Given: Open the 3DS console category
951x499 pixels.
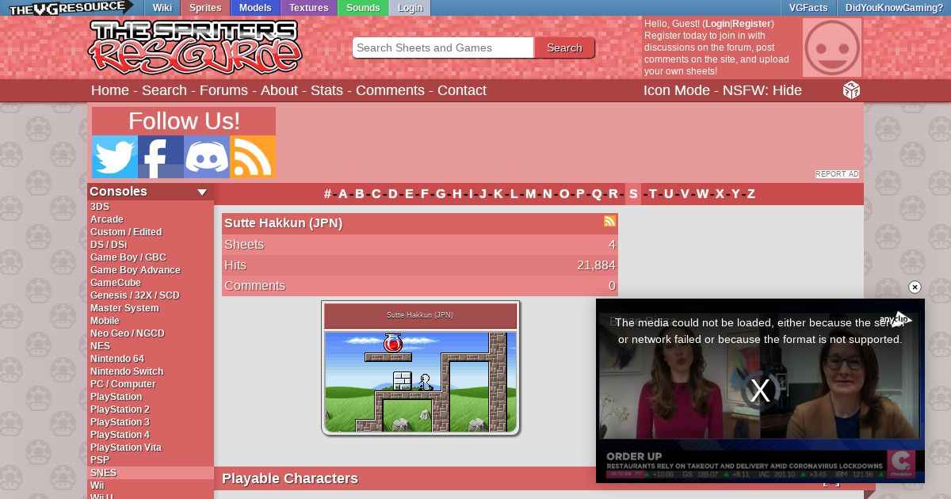Looking at the screenshot, I should point(151,207).
